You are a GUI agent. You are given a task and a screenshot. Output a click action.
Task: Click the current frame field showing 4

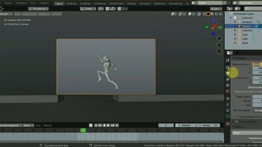point(166,125)
